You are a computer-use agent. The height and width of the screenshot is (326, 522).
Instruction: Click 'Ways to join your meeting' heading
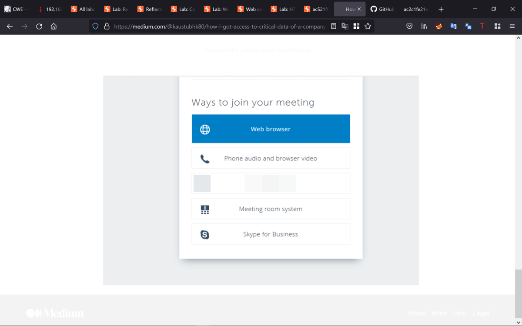[x=253, y=103]
